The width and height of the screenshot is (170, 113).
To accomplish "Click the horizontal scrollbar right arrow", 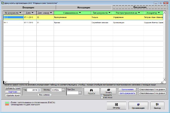I will pos(162,82).
